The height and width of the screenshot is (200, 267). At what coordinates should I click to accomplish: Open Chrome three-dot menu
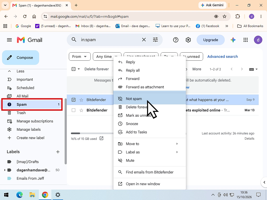tap(261, 16)
